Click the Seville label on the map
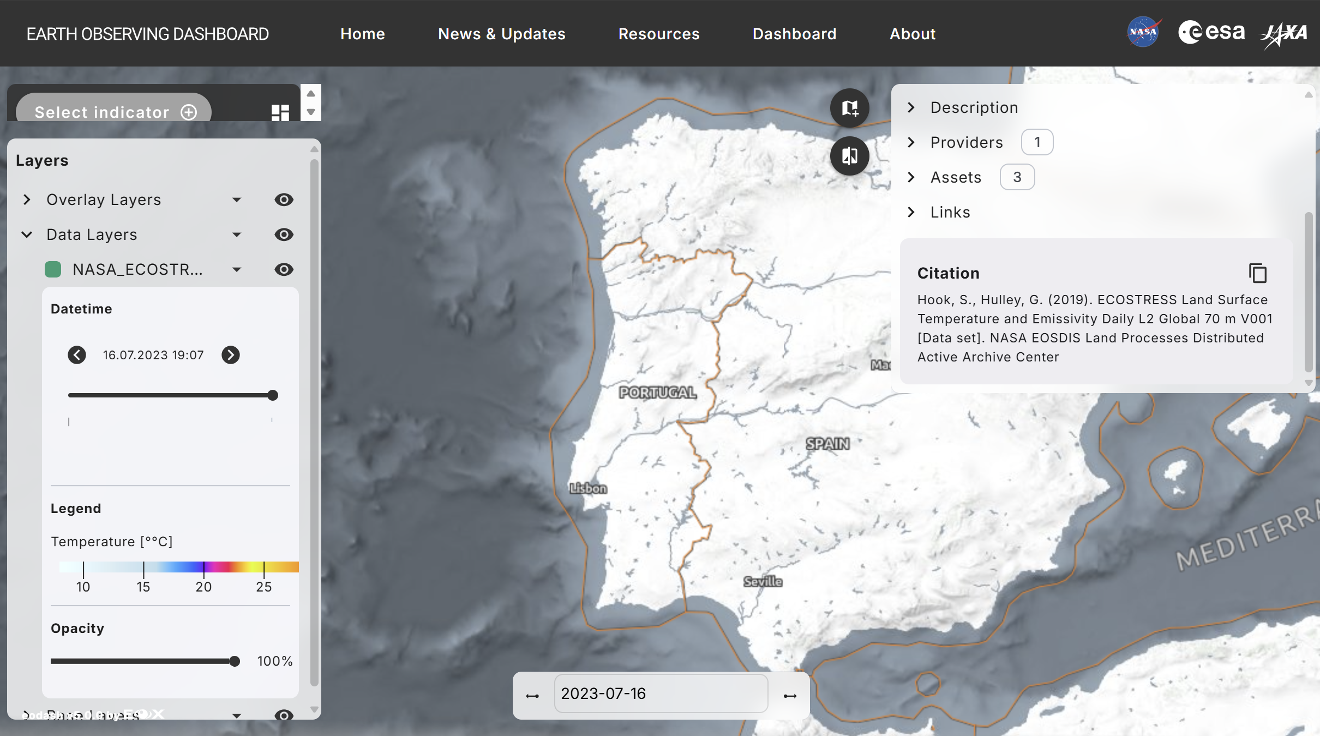Viewport: 1320px width, 736px height. coord(763,582)
